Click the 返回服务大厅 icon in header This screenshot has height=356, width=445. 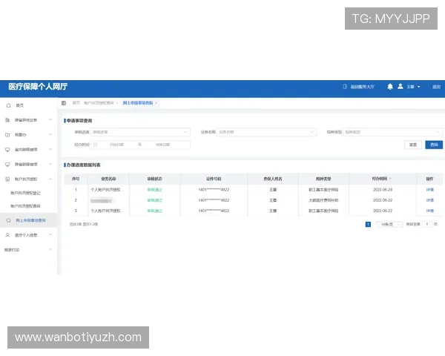coord(345,87)
